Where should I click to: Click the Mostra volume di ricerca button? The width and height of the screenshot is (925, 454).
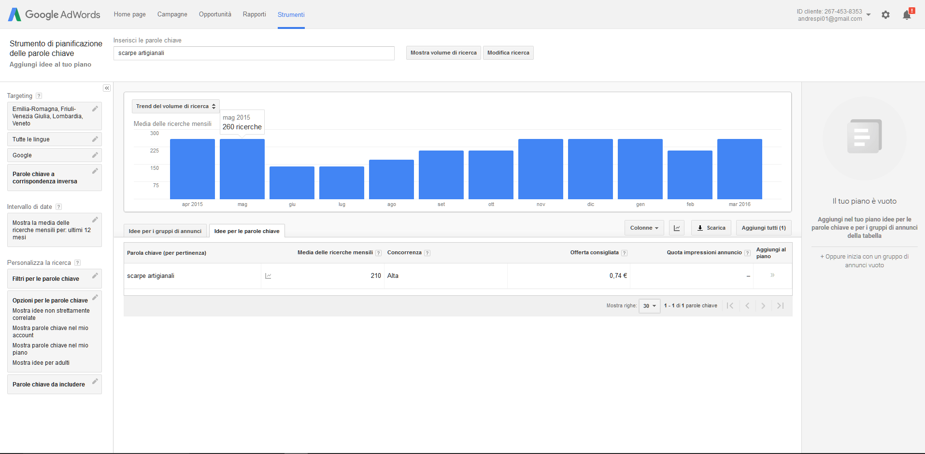pos(443,53)
